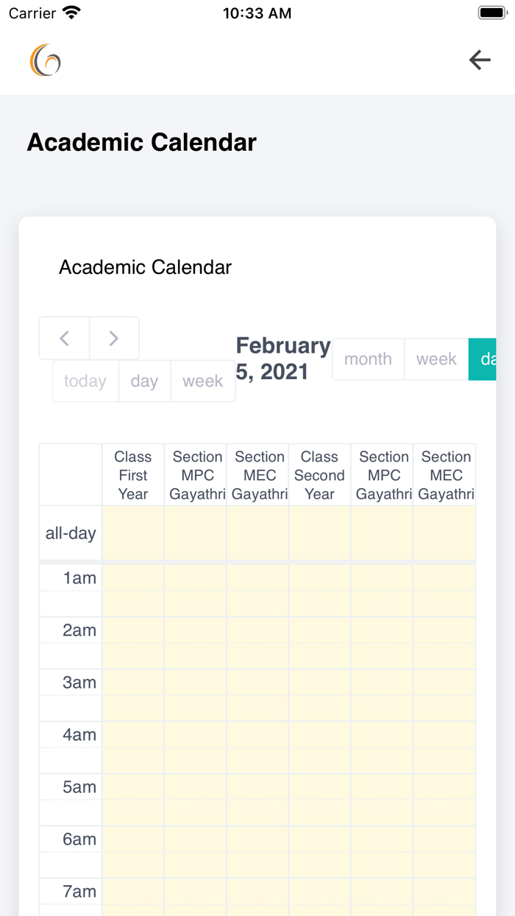Select the left-side week view button

202,381
